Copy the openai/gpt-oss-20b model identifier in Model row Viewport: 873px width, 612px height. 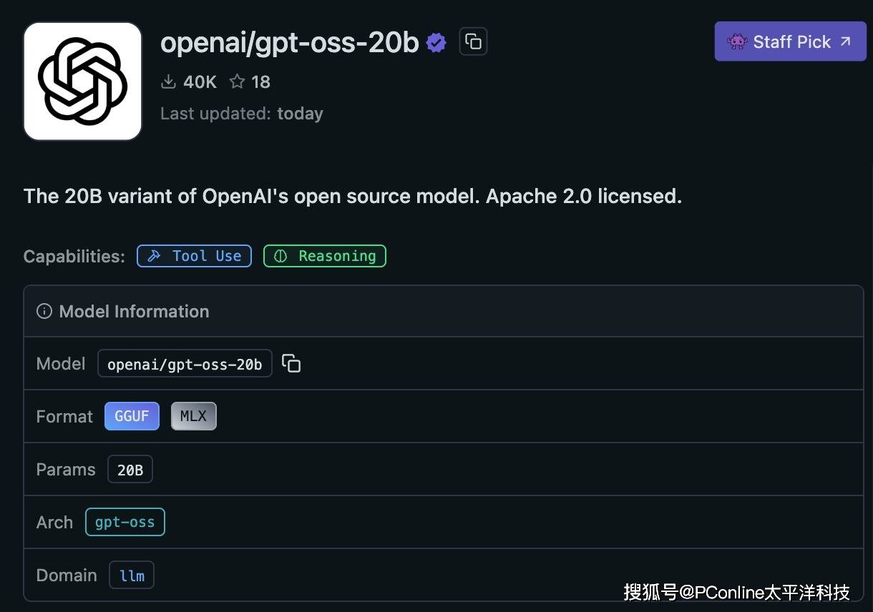pos(291,363)
